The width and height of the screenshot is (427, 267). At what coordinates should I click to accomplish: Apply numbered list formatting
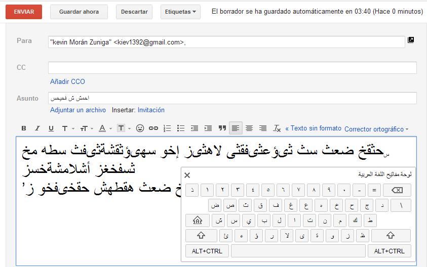click(x=168, y=128)
